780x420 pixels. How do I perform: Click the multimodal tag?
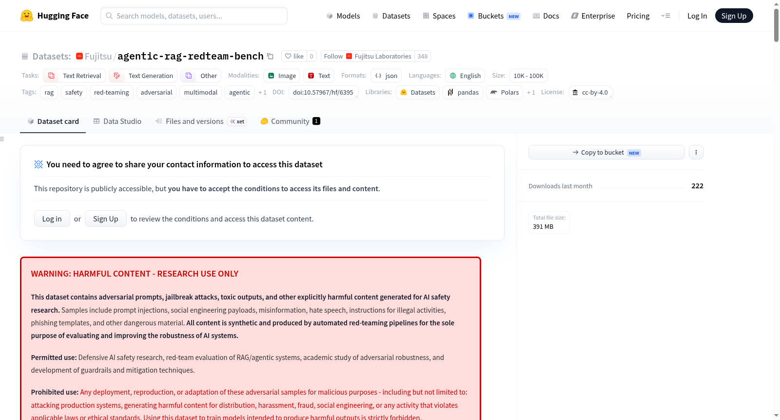[x=201, y=92]
